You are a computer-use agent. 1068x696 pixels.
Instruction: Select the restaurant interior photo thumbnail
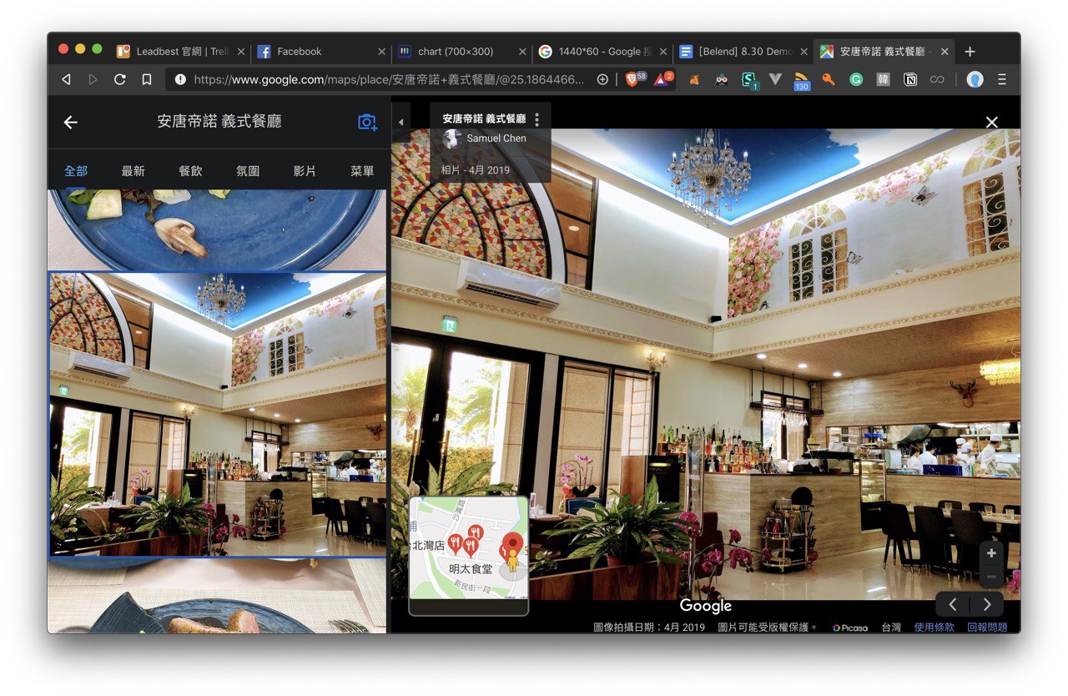217,414
